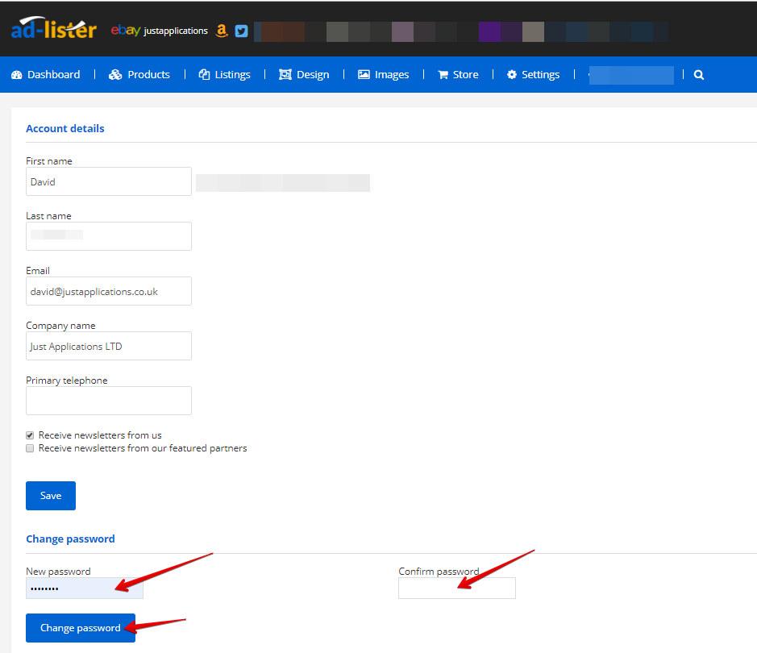
Task: Click the Settings gear icon
Action: pyautogui.click(x=512, y=75)
